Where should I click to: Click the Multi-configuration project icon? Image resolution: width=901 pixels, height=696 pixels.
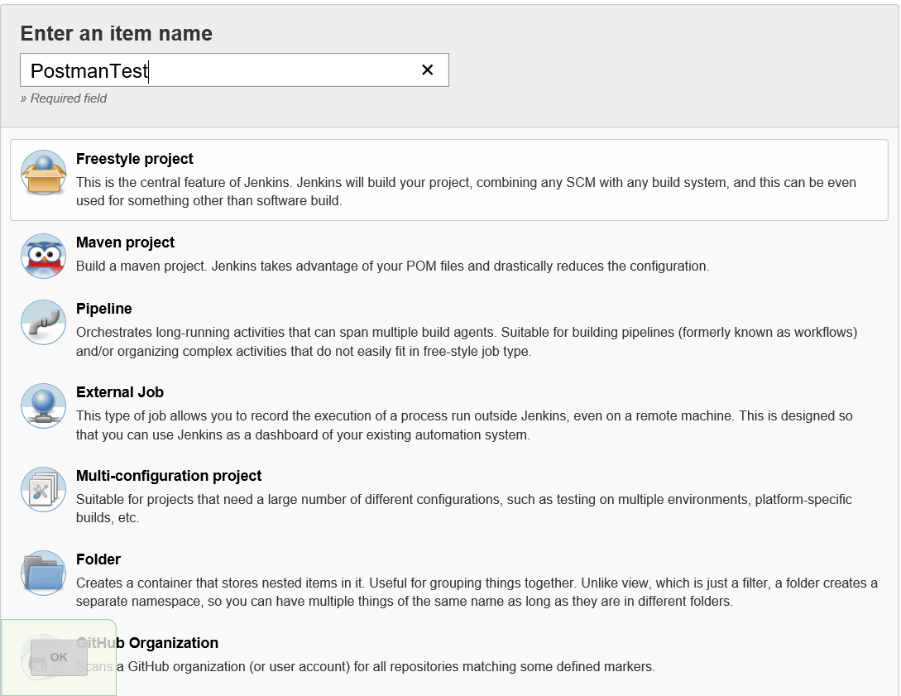tap(43, 489)
